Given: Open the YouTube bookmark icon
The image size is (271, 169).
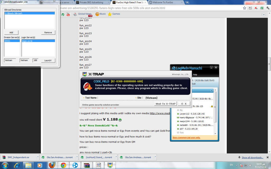Looking at the screenshot, I should click(x=68, y=14).
